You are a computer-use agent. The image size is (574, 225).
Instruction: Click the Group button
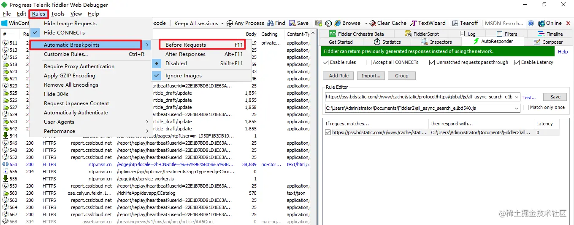click(401, 76)
